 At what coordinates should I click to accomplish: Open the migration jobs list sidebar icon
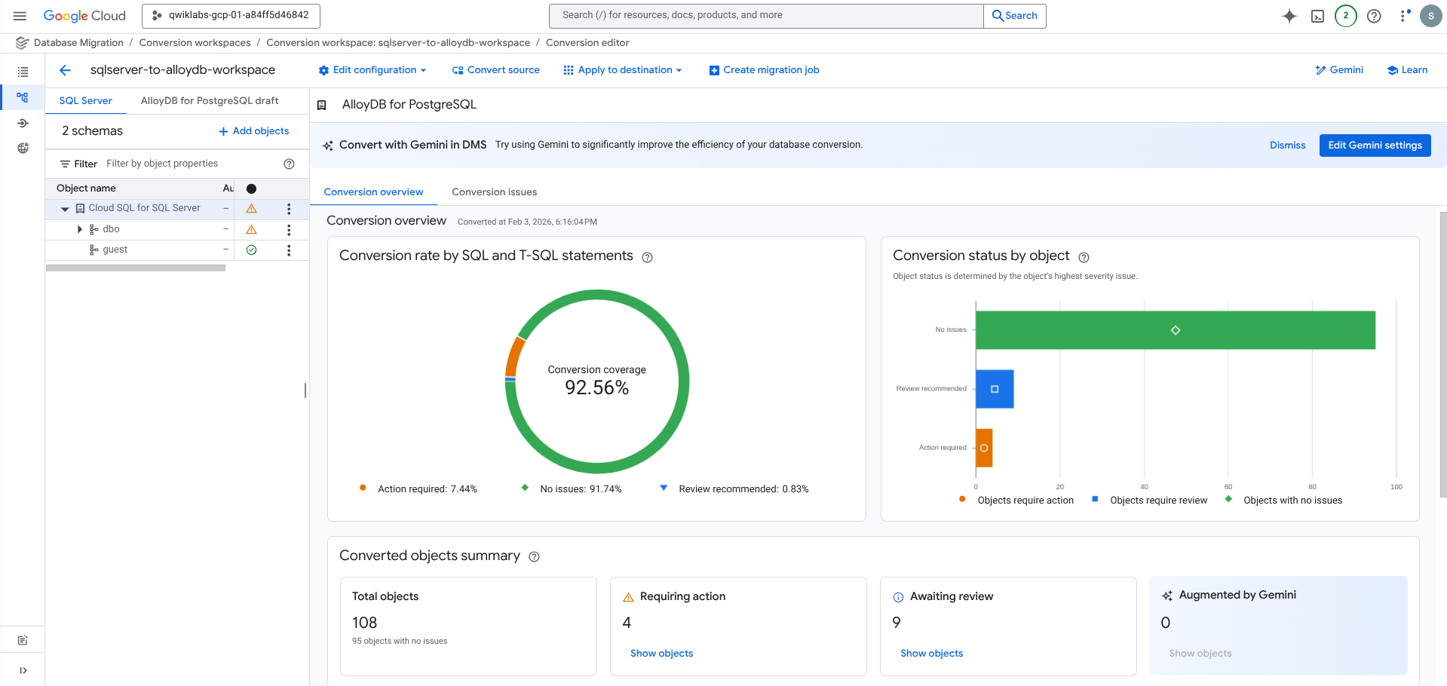23,72
